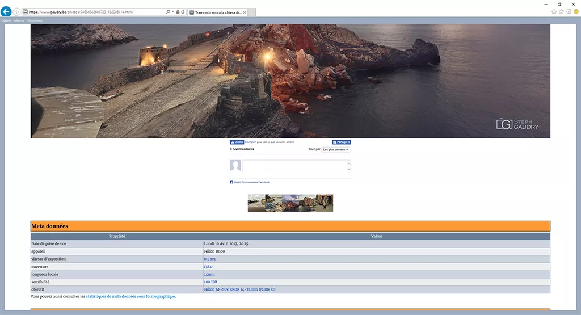Click the yellow smiley feedback icon
The height and width of the screenshot is (315, 581).
click(x=576, y=11)
